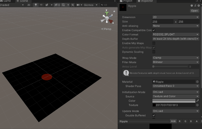Open Source Texture and Color dropdown
Image resolution: width=202 pixels, height=129 pixels.
pos(176,97)
